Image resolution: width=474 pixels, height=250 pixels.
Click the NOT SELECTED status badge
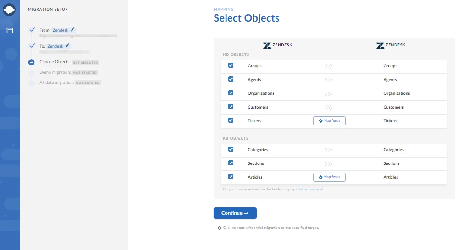click(85, 62)
